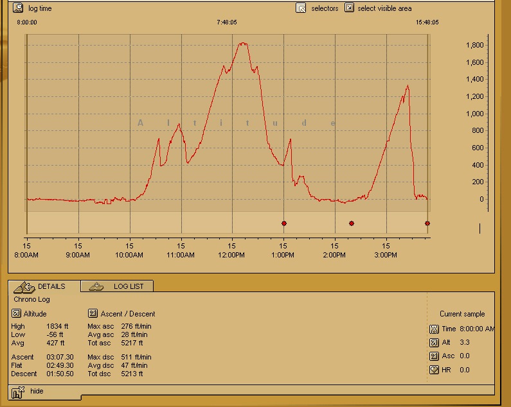511x407 pixels.
Task: Click the Time hourglass icon
Action: pyautogui.click(x=435, y=329)
